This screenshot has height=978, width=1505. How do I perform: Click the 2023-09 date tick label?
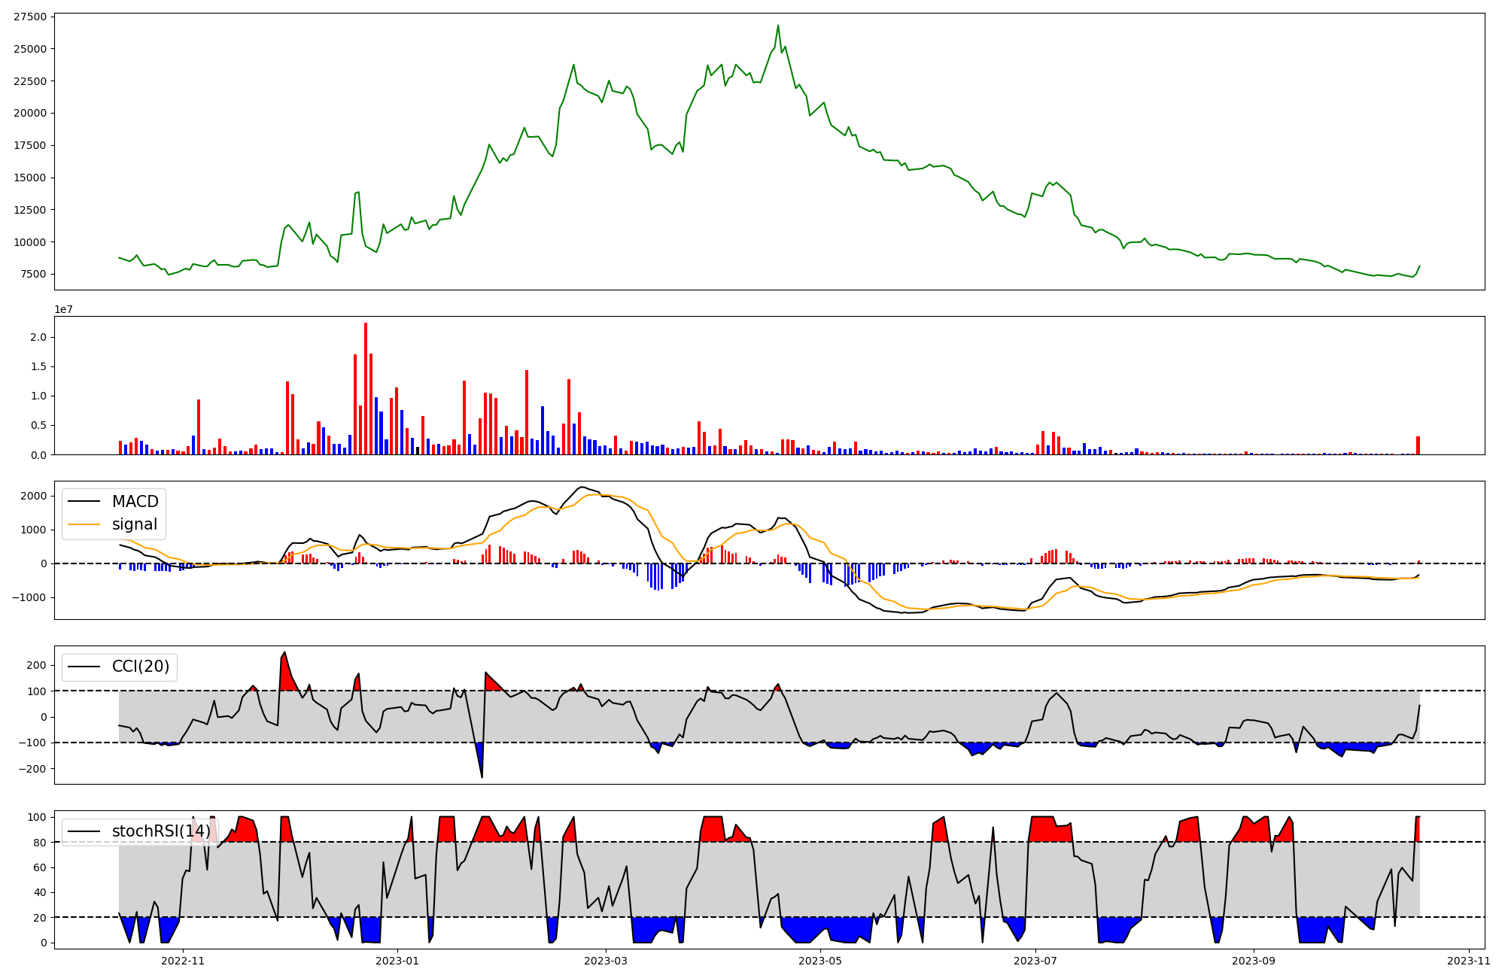coord(1254,961)
